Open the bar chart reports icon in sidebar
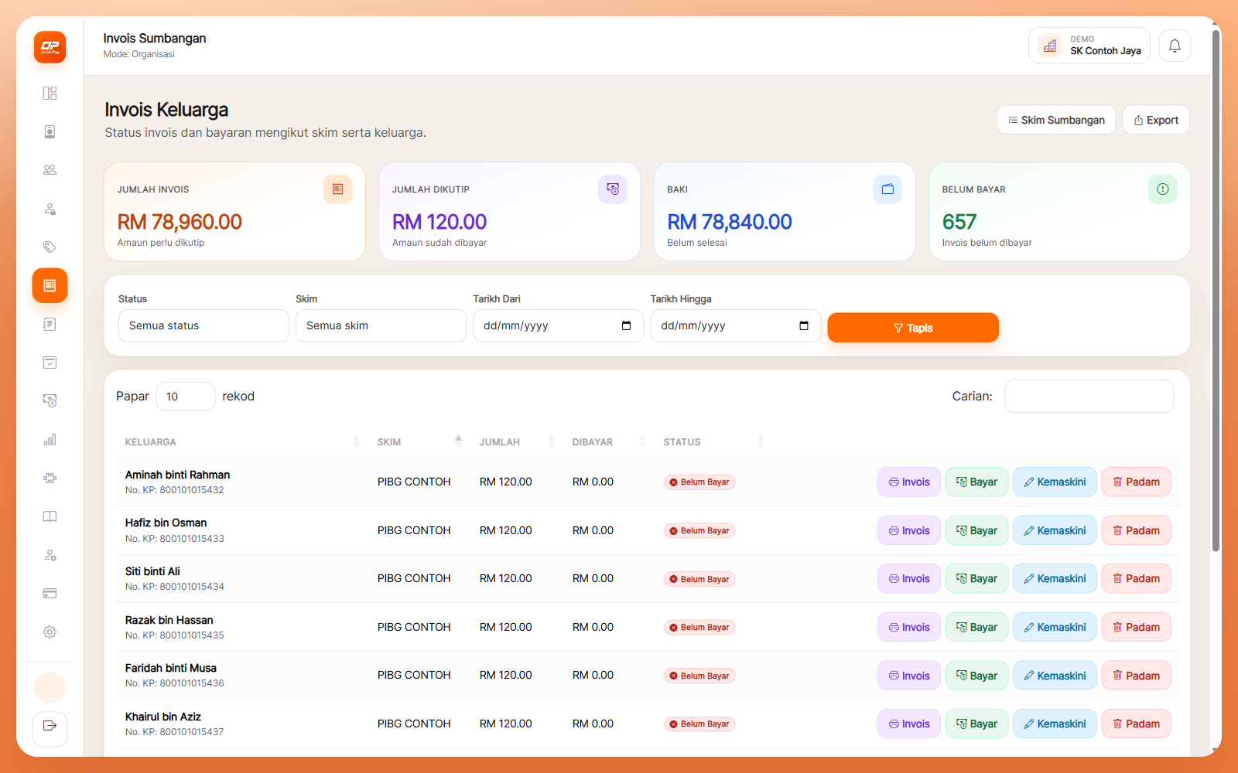The height and width of the screenshot is (773, 1238). point(50,440)
